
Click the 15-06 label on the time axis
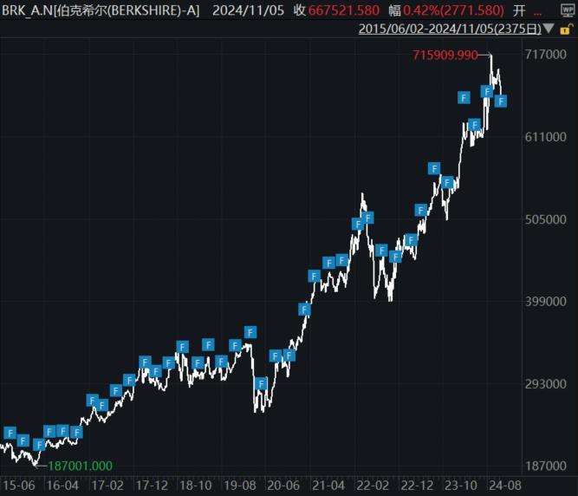click(x=17, y=486)
